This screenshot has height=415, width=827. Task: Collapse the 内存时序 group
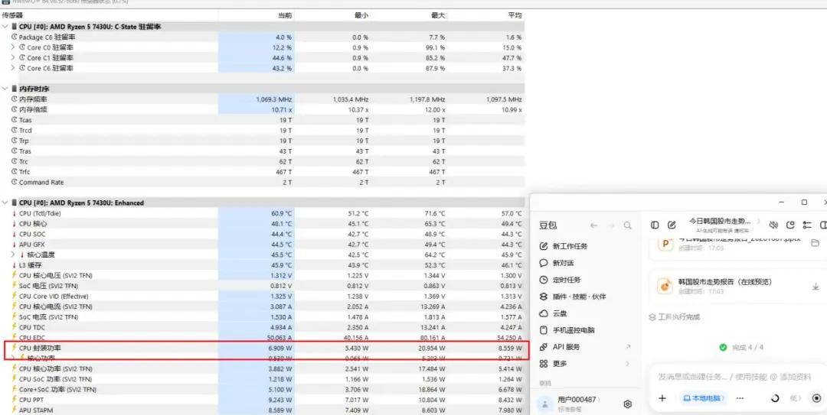click(5, 89)
